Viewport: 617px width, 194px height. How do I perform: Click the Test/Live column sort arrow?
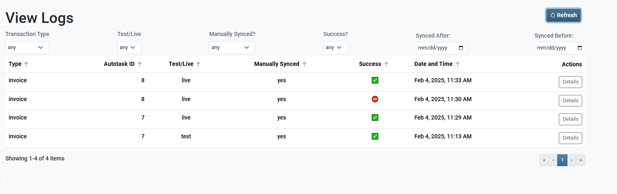(x=198, y=64)
